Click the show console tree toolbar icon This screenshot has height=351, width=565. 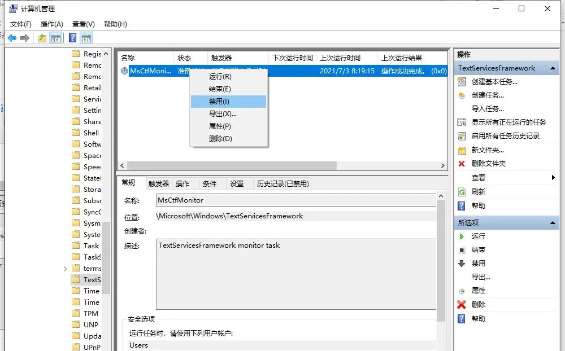click(x=56, y=38)
